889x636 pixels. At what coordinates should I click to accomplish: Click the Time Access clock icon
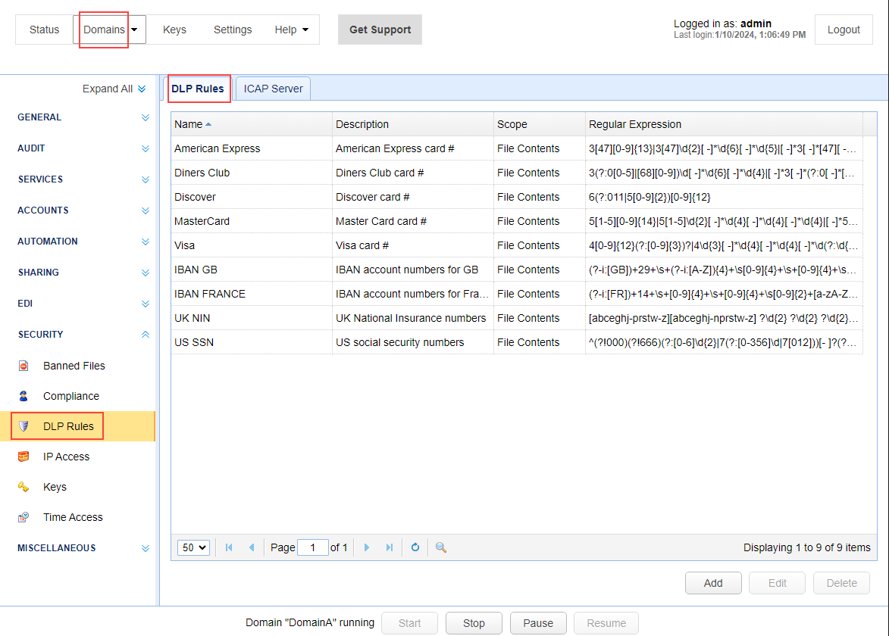[x=23, y=517]
